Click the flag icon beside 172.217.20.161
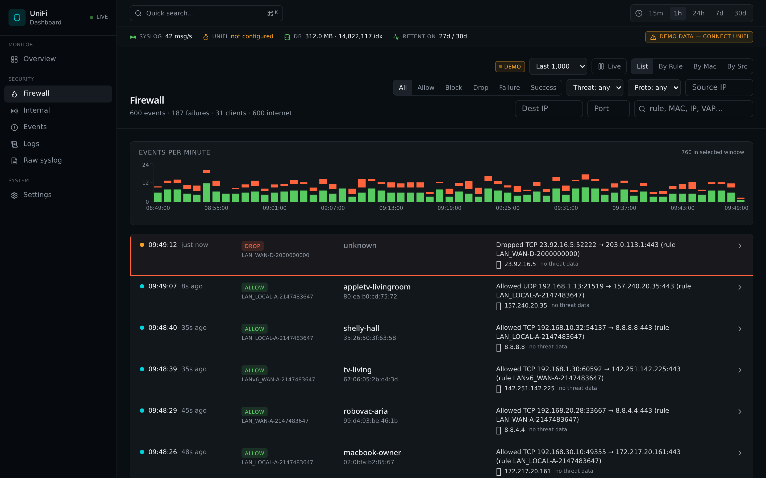766x478 pixels. point(498,472)
